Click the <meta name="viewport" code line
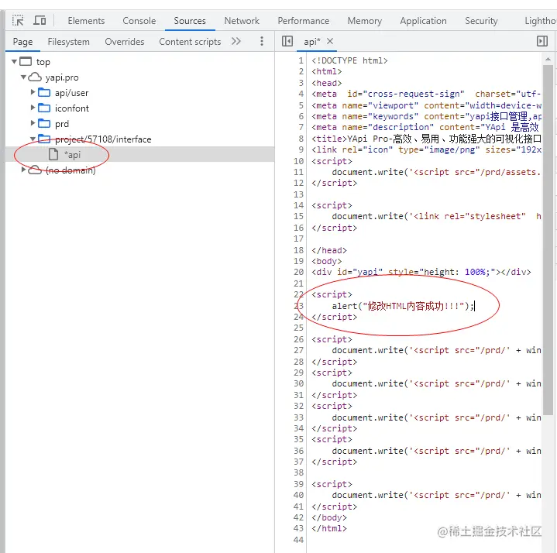Screen dimensions: 557x553 coord(426,105)
